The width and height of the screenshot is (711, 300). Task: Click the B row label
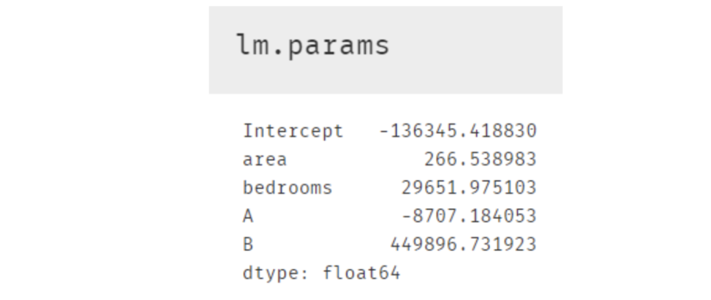click(x=248, y=245)
